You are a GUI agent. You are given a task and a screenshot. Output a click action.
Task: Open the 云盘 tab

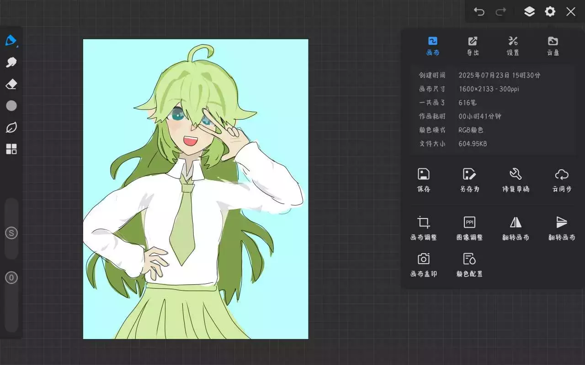tap(553, 46)
